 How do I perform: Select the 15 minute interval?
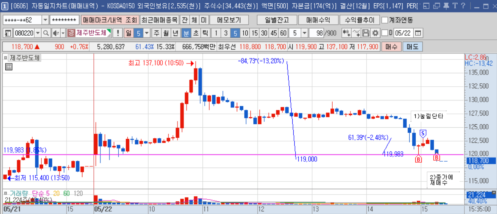click(x=255, y=33)
